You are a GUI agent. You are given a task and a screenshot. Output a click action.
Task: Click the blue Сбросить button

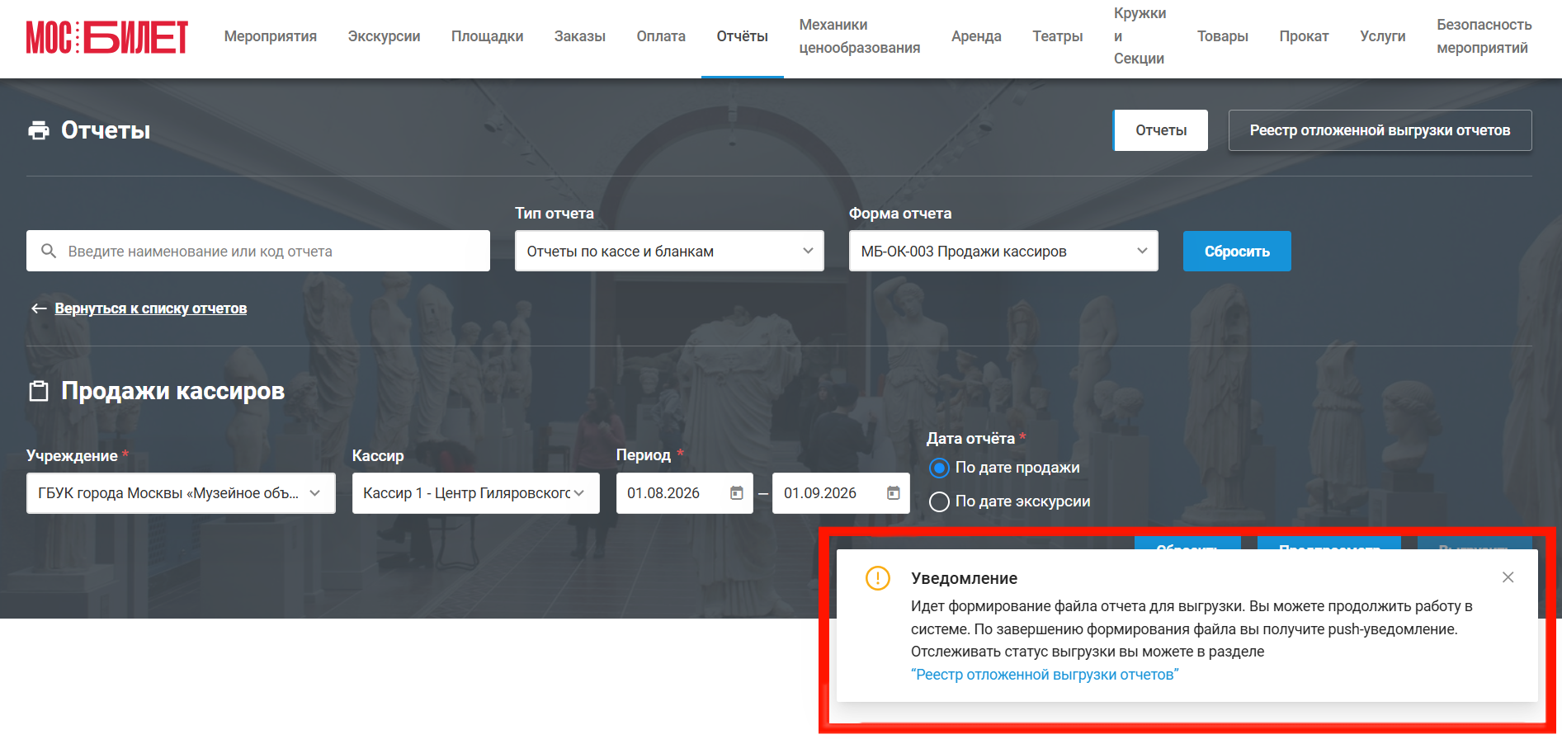1237,251
